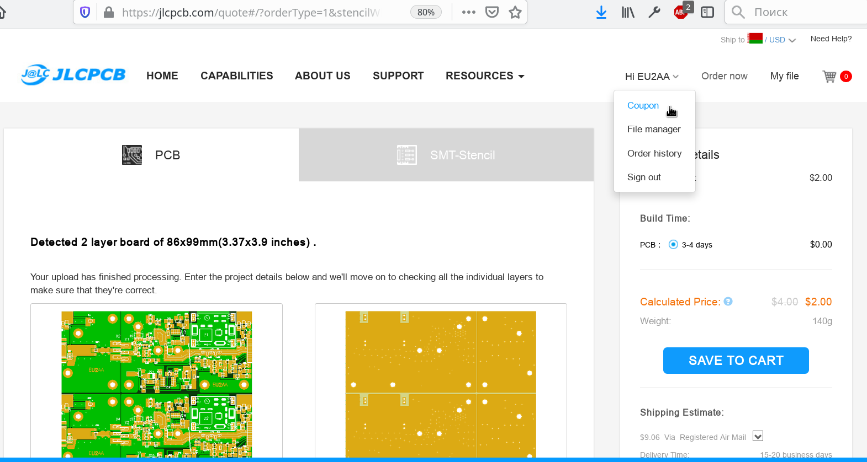Open the shopping cart icon
Screen dimensions: 867x462
(x=829, y=77)
